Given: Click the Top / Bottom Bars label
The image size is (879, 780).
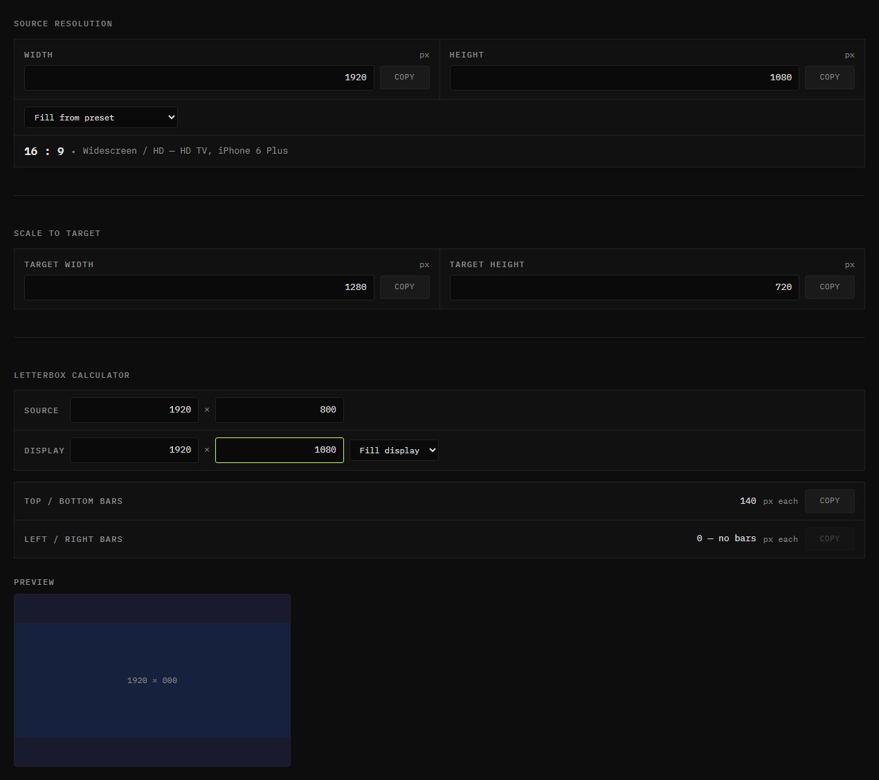Looking at the screenshot, I should [73, 501].
